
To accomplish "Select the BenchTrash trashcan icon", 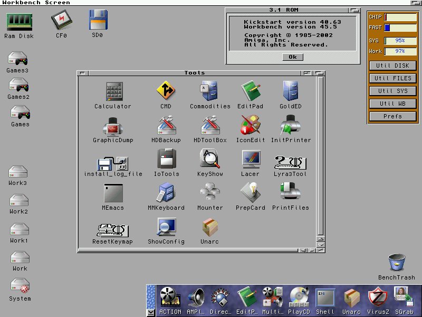I will (397, 262).
